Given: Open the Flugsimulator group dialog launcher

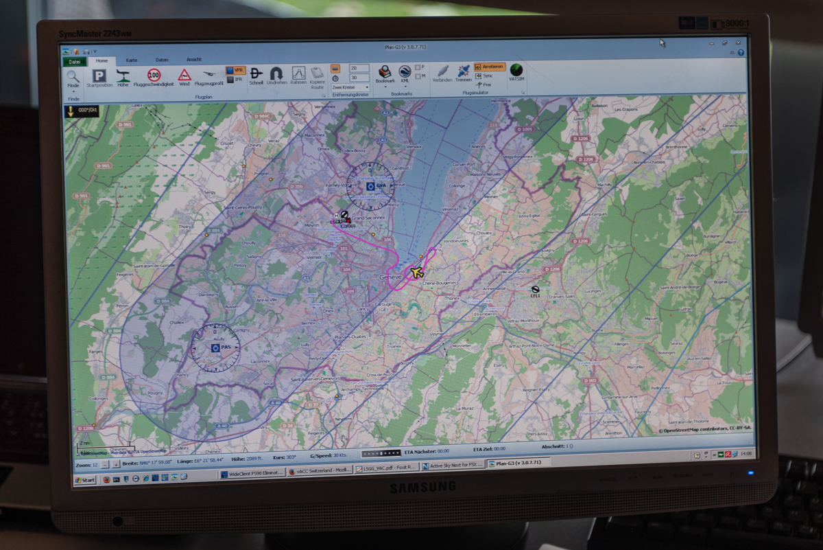Looking at the screenshot, I should coord(523,93).
